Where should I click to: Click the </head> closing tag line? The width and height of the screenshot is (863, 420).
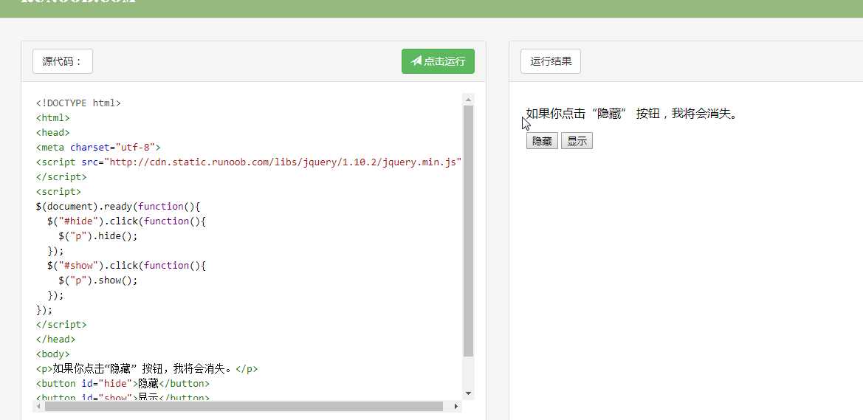coord(55,339)
